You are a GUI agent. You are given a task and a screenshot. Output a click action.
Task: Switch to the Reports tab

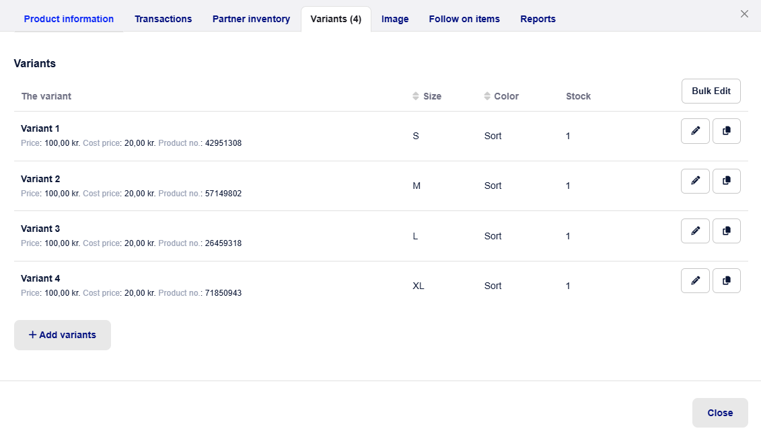(538, 19)
